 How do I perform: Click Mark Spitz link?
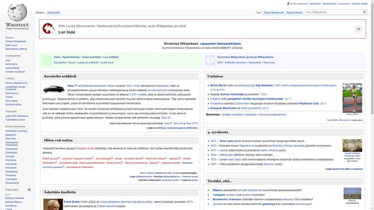click(x=234, y=159)
